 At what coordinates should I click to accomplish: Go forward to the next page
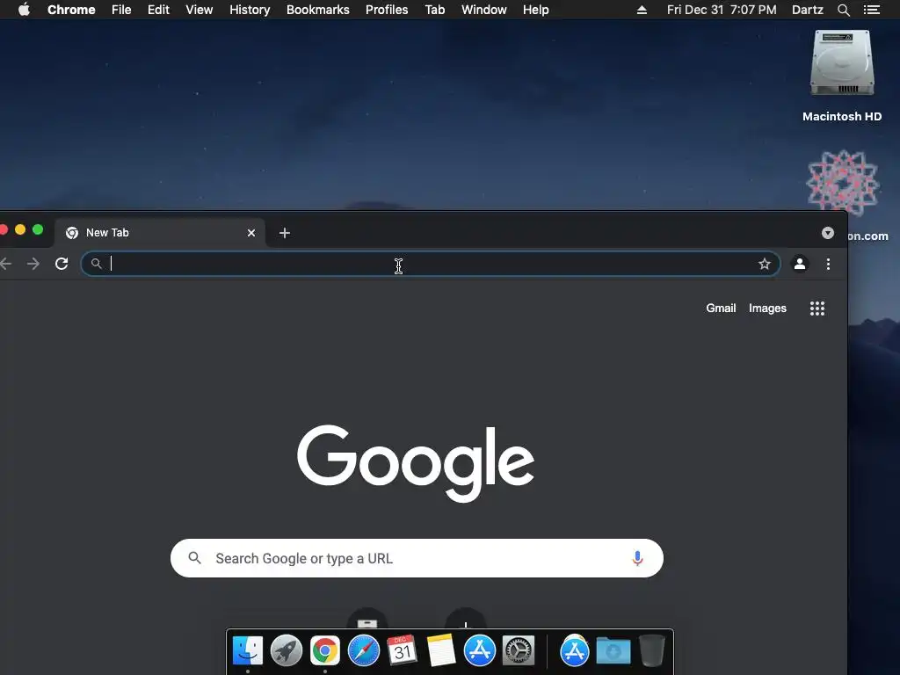(x=33, y=264)
